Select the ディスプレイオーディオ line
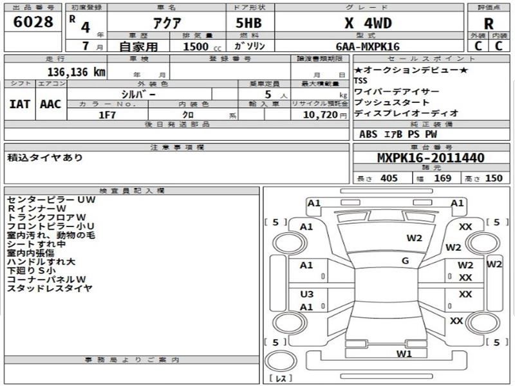Screen dimensions: 515x386 tap(406, 113)
